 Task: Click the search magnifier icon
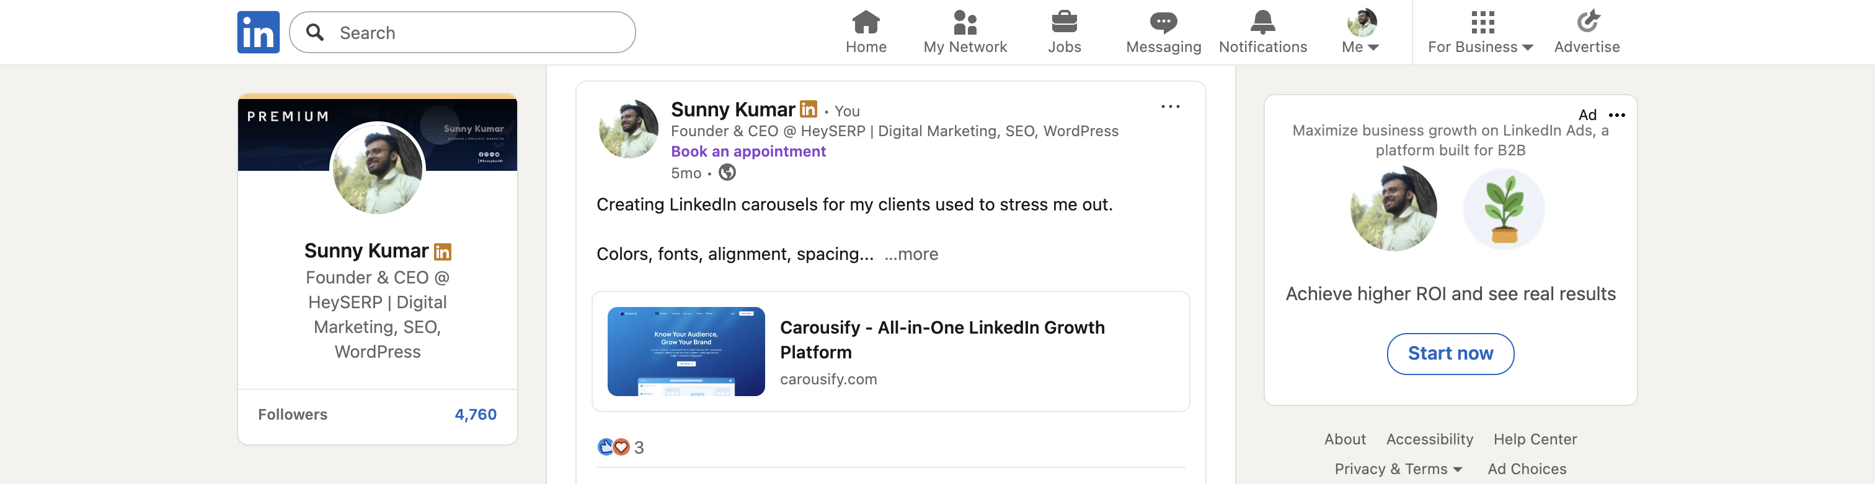click(315, 32)
